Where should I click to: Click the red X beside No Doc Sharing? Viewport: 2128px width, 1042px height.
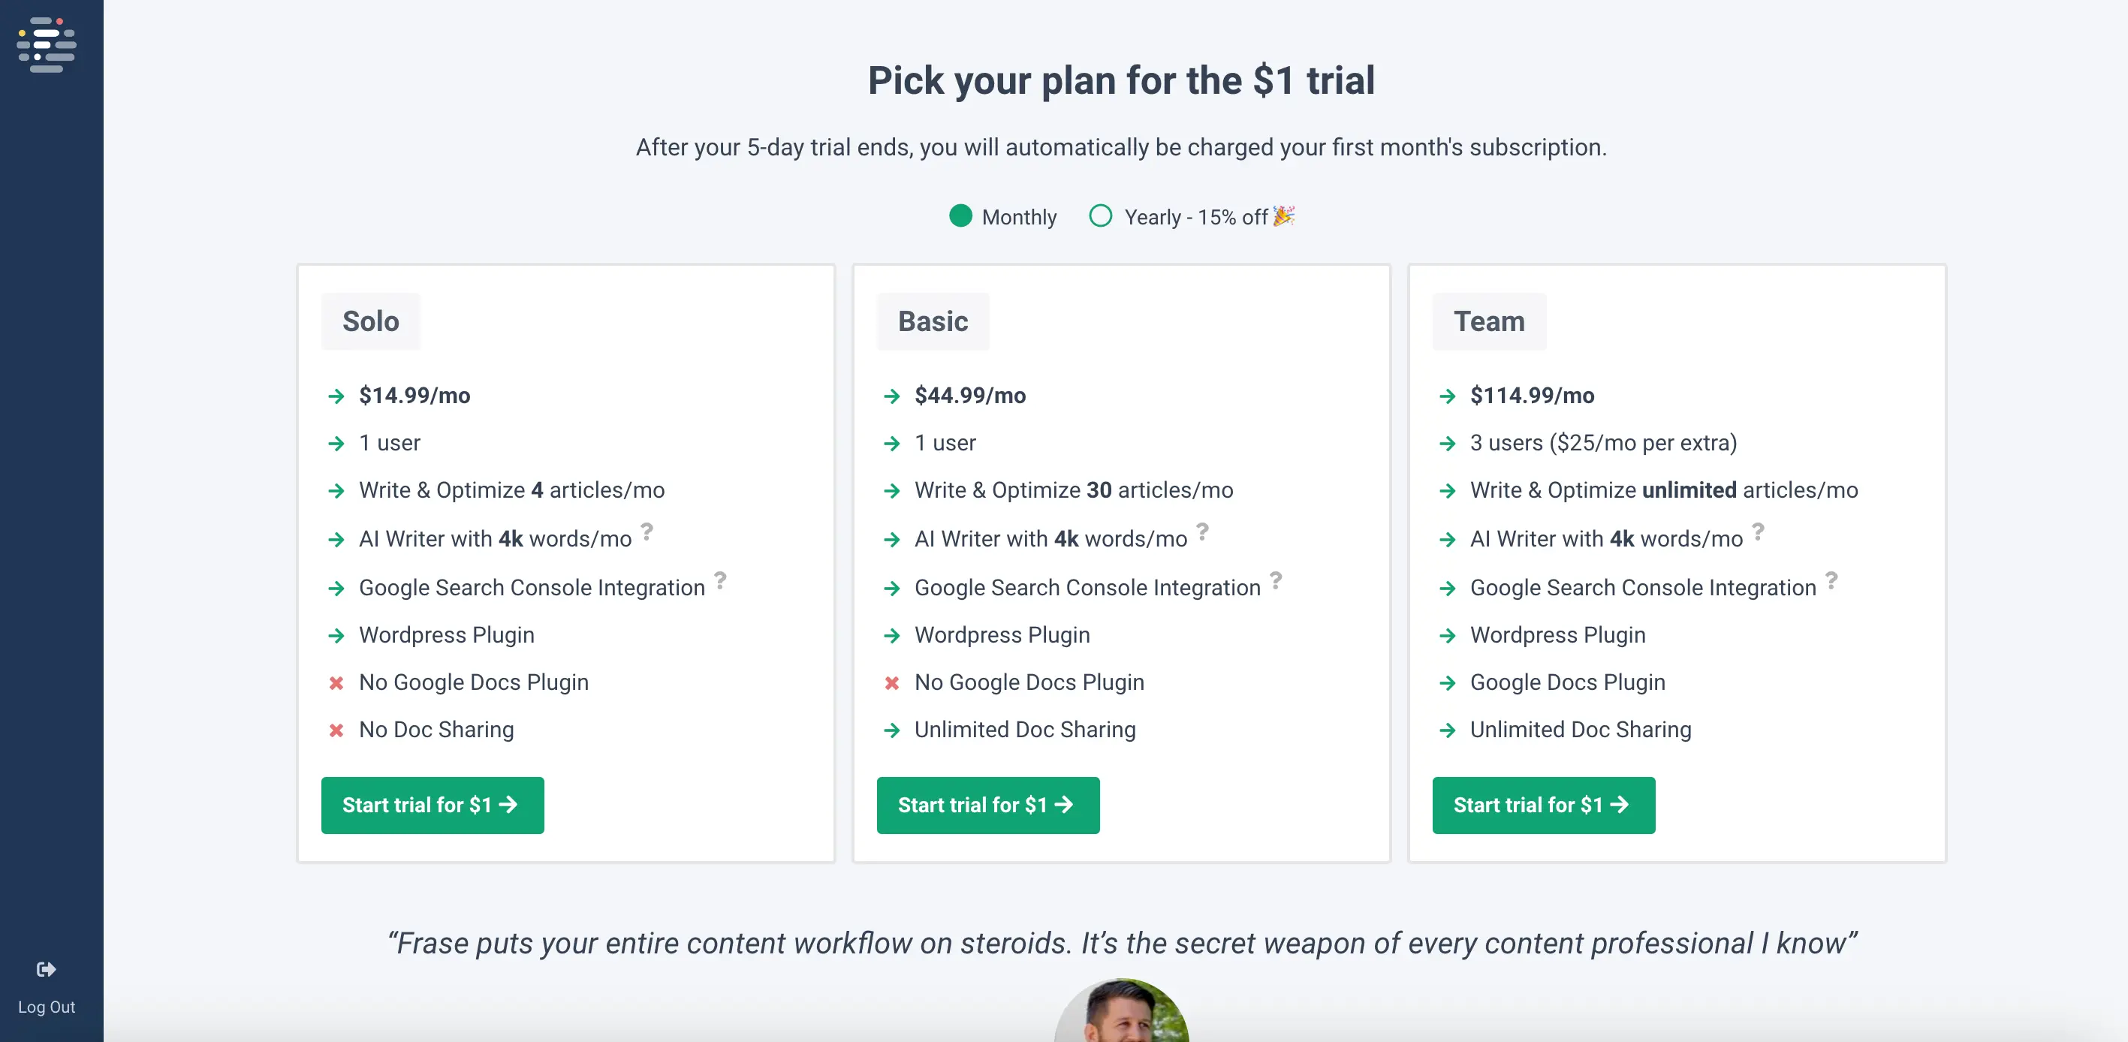click(x=336, y=730)
